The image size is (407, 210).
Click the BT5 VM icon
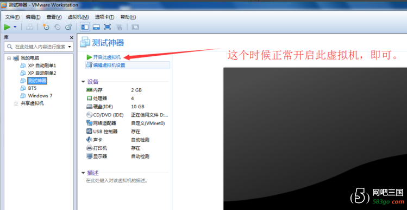23,88
